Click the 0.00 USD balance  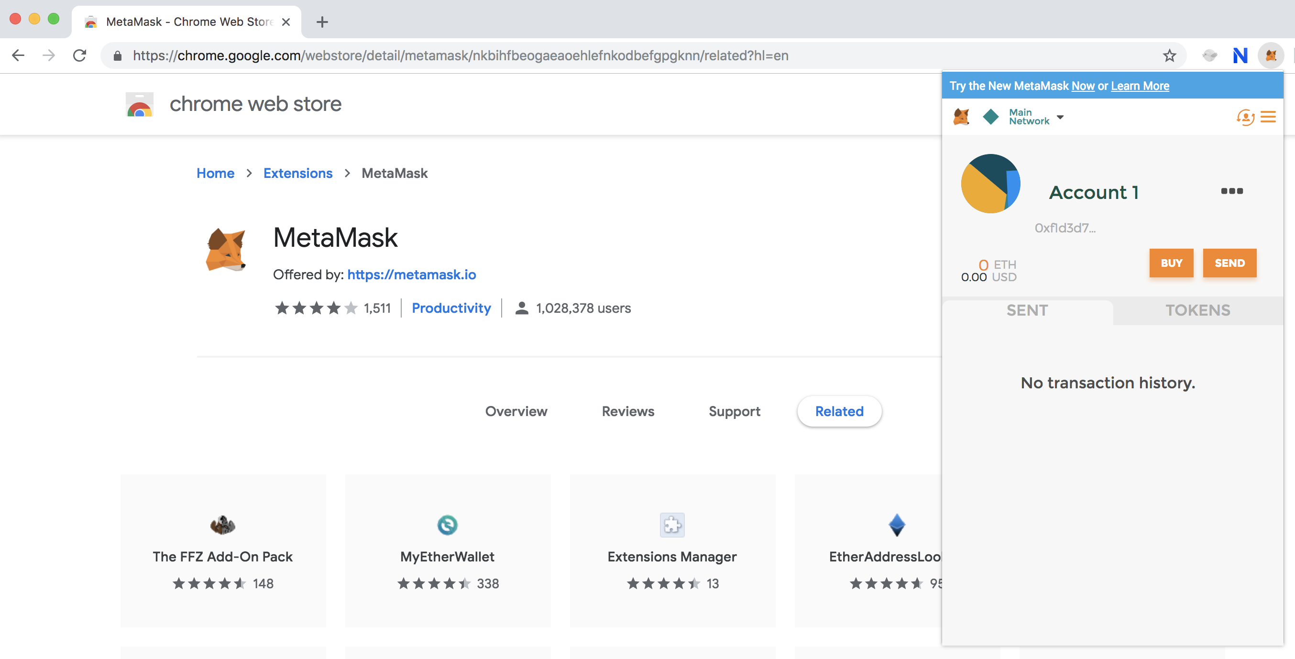point(988,277)
